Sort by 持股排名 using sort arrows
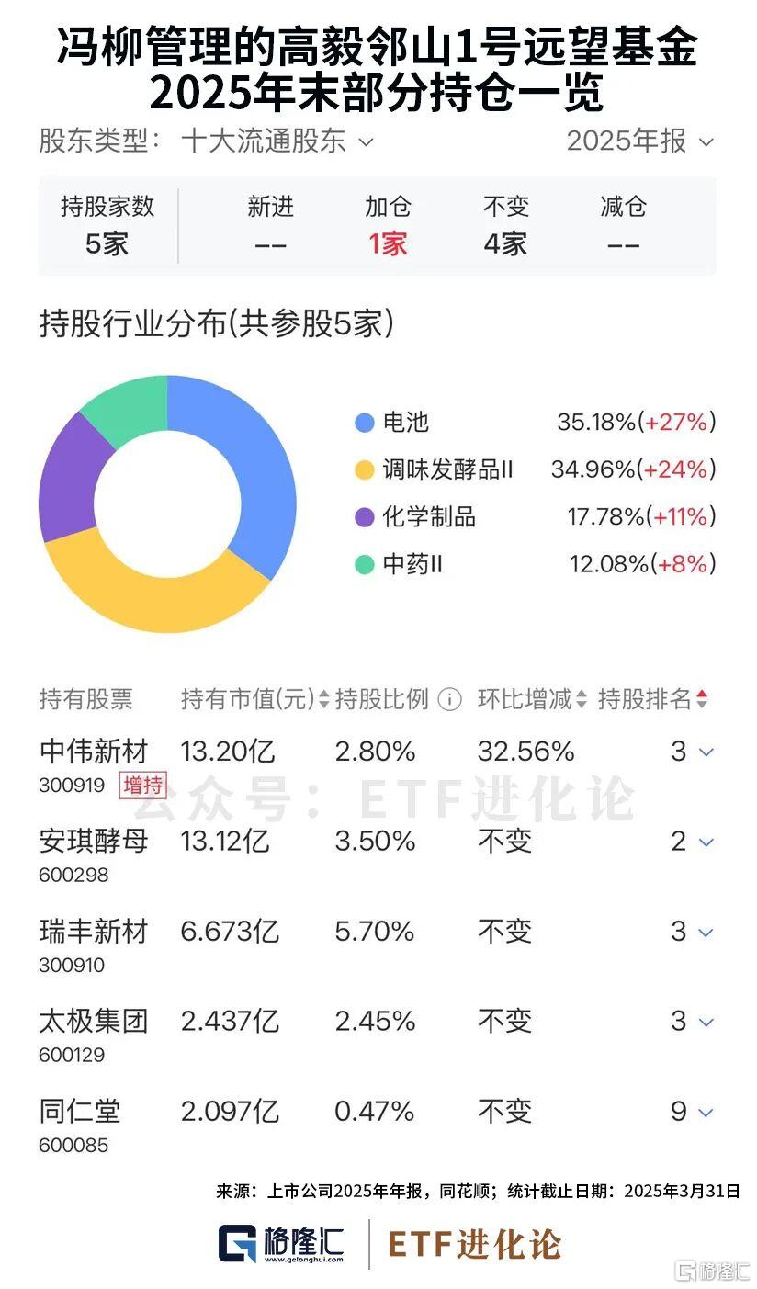Viewport: 757px width, 1289px height. click(x=702, y=700)
